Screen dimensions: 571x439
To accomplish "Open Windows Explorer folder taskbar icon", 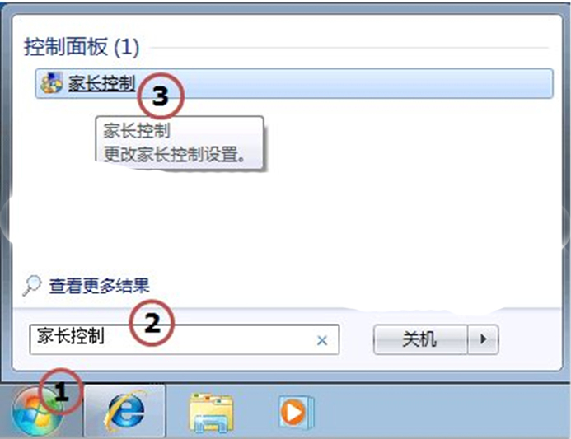I will point(211,413).
